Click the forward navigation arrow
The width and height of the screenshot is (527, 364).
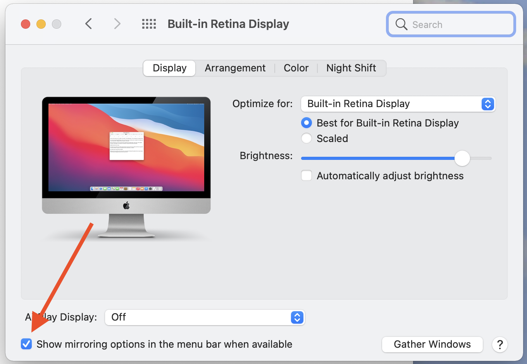click(117, 24)
